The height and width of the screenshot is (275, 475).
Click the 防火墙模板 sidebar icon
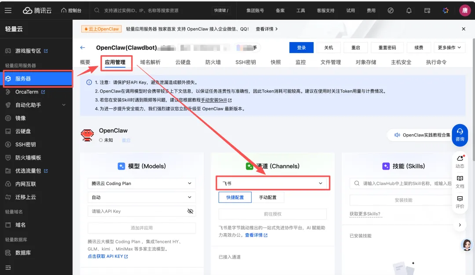pos(8,157)
